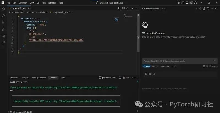Image resolution: width=220 pixels, height=113 pixels.
Task: Open Cascade conversation history clock icon
Action: pyautogui.click(x=200, y=9)
